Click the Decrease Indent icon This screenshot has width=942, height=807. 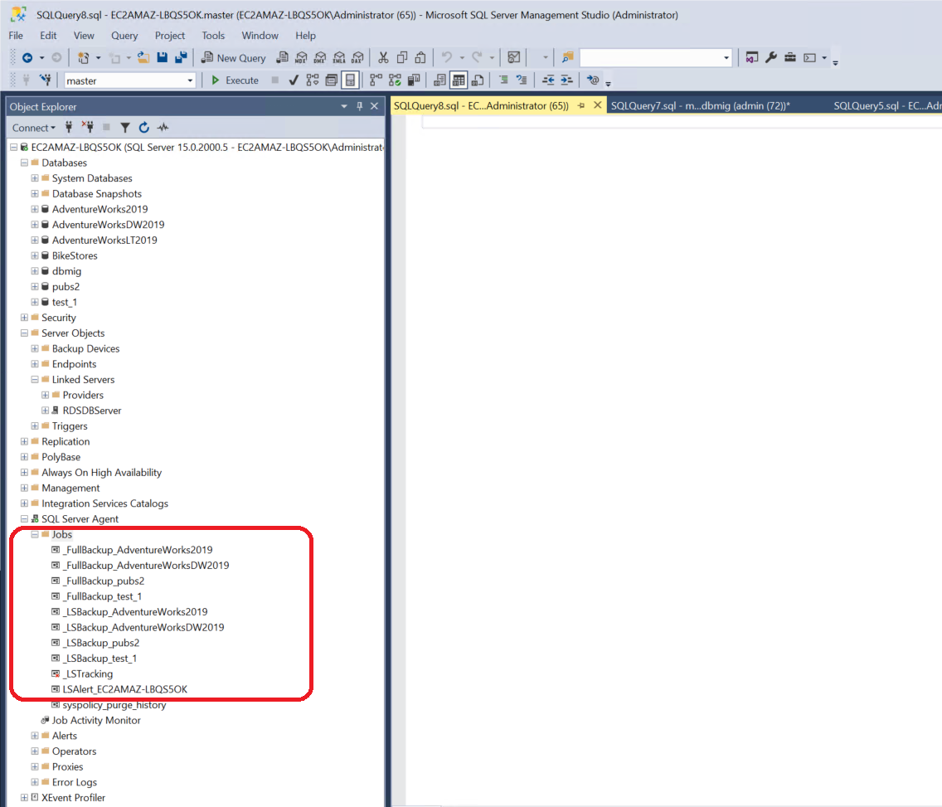548,80
